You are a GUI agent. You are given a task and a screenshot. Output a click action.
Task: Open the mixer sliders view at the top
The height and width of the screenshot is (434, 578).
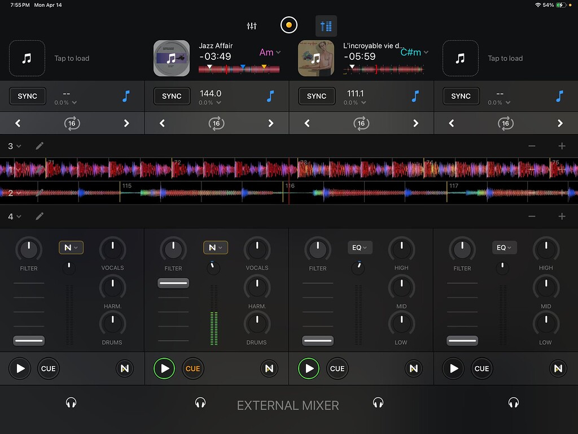click(x=251, y=25)
